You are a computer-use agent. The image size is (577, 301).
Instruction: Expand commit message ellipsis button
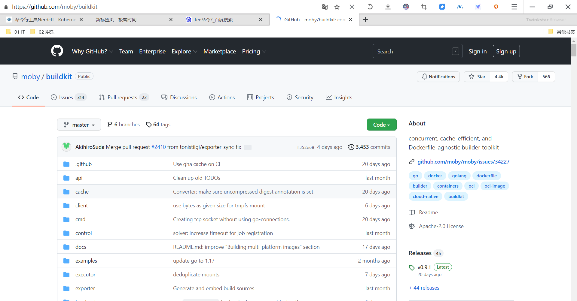[248, 147]
